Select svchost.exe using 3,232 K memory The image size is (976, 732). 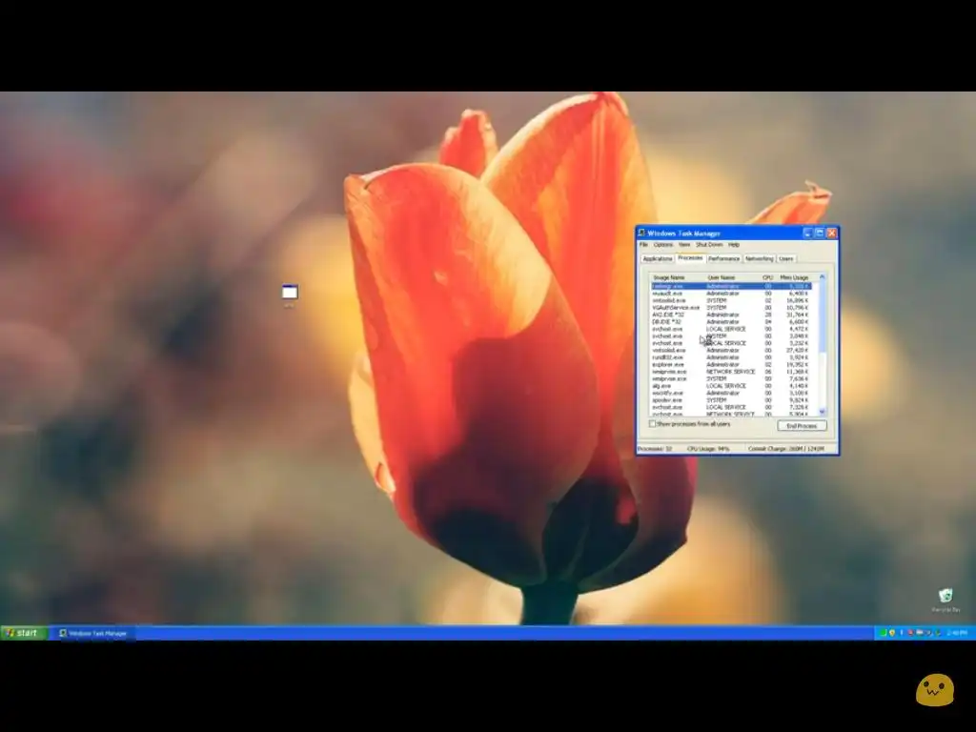(731, 343)
